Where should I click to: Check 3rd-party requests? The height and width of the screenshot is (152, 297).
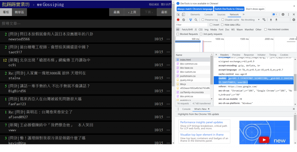click(201, 34)
